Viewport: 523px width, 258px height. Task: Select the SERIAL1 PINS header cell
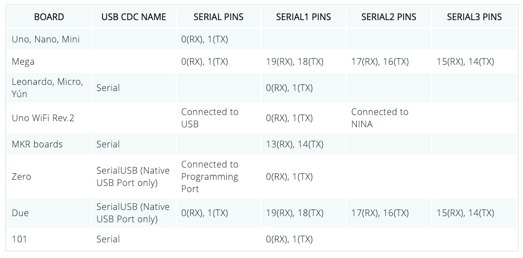303,17
